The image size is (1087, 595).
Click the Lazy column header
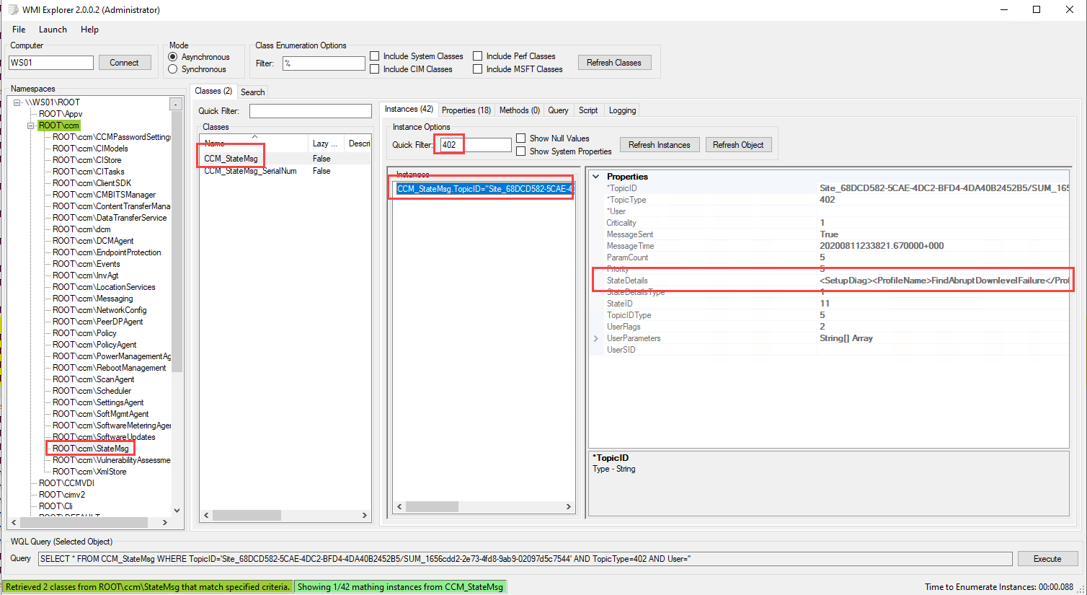pos(327,144)
